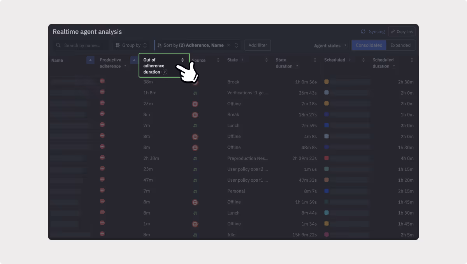Click the Idle state cell
The image size is (467, 264).
(231, 234)
